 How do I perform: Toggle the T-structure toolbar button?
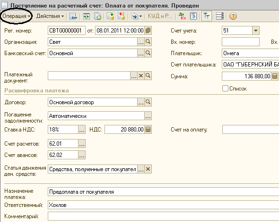207,16
